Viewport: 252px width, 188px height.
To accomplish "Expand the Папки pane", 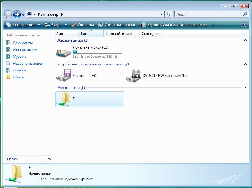I will [49, 159].
